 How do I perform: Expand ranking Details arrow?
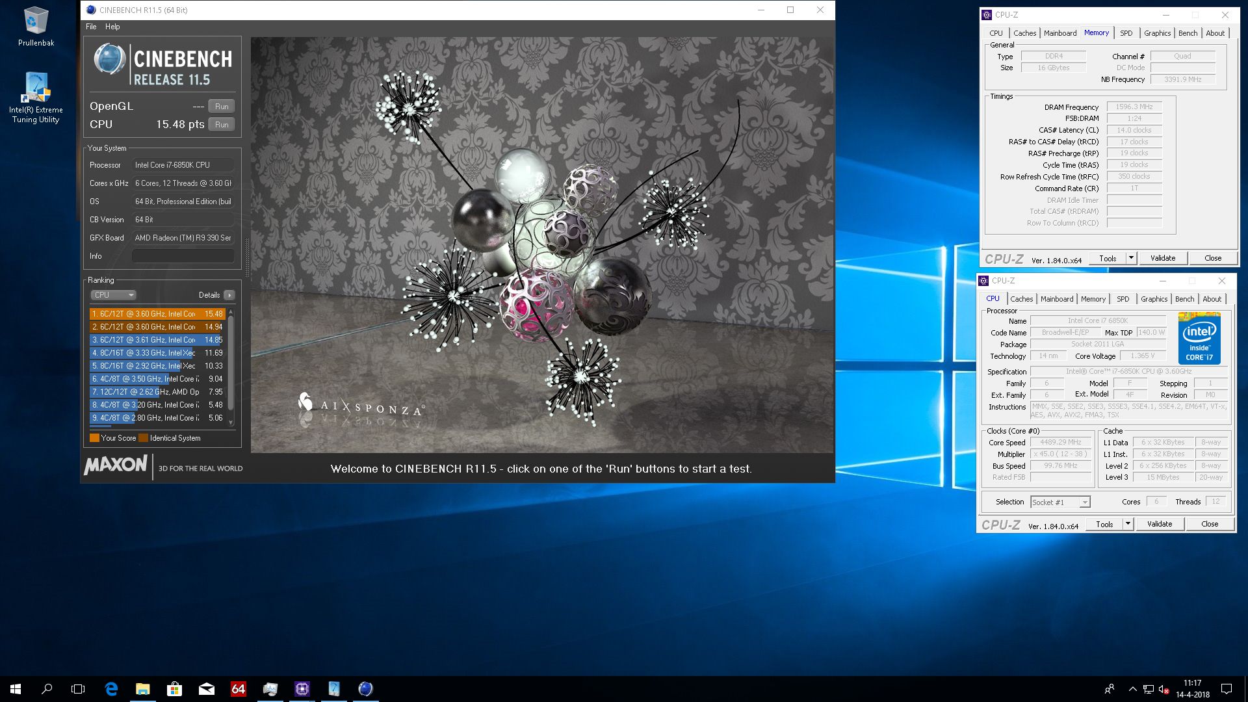pyautogui.click(x=229, y=295)
